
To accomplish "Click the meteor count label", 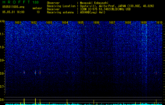I will click(37, 8).
